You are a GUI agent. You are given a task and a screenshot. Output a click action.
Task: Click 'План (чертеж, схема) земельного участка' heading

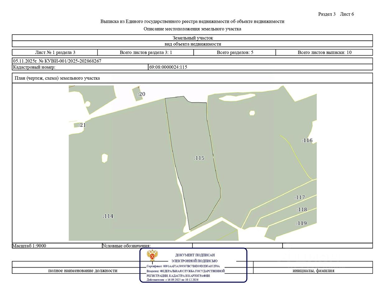[x=57, y=78]
